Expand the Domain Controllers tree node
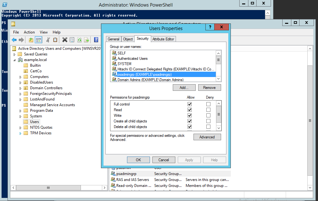Viewport: 318px width, 201px height. [20, 88]
